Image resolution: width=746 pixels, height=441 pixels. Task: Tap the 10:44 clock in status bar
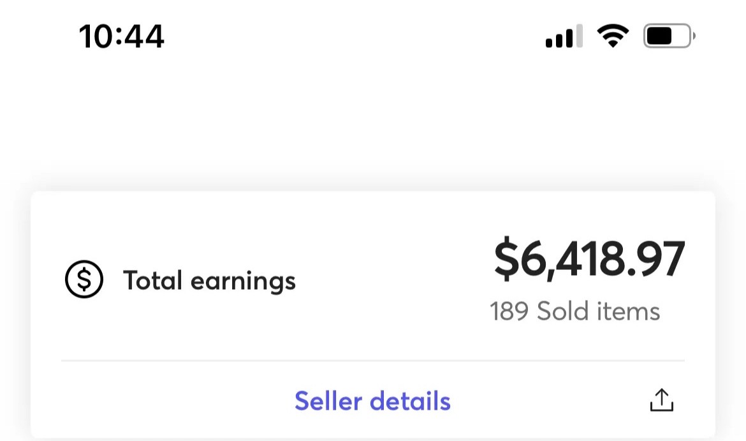point(122,36)
